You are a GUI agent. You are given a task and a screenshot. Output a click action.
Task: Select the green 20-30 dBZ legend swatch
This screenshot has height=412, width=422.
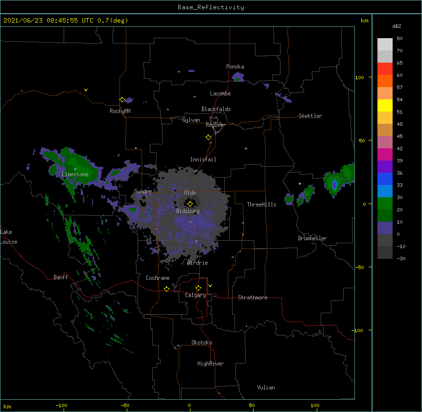click(x=385, y=204)
